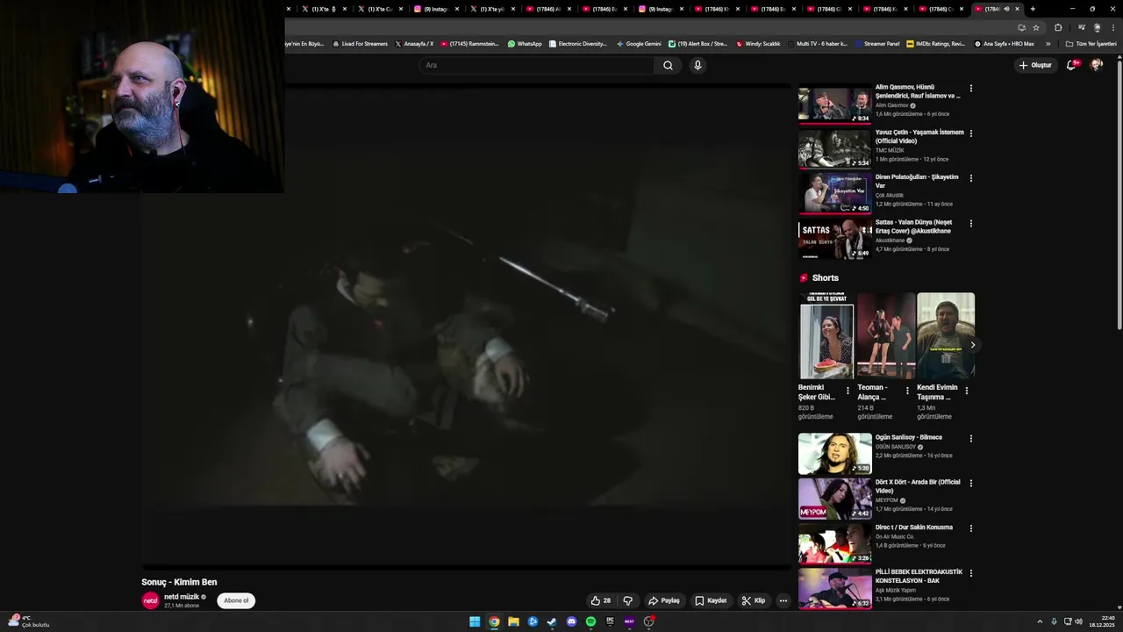Share the video using Paylaş

tap(664, 600)
